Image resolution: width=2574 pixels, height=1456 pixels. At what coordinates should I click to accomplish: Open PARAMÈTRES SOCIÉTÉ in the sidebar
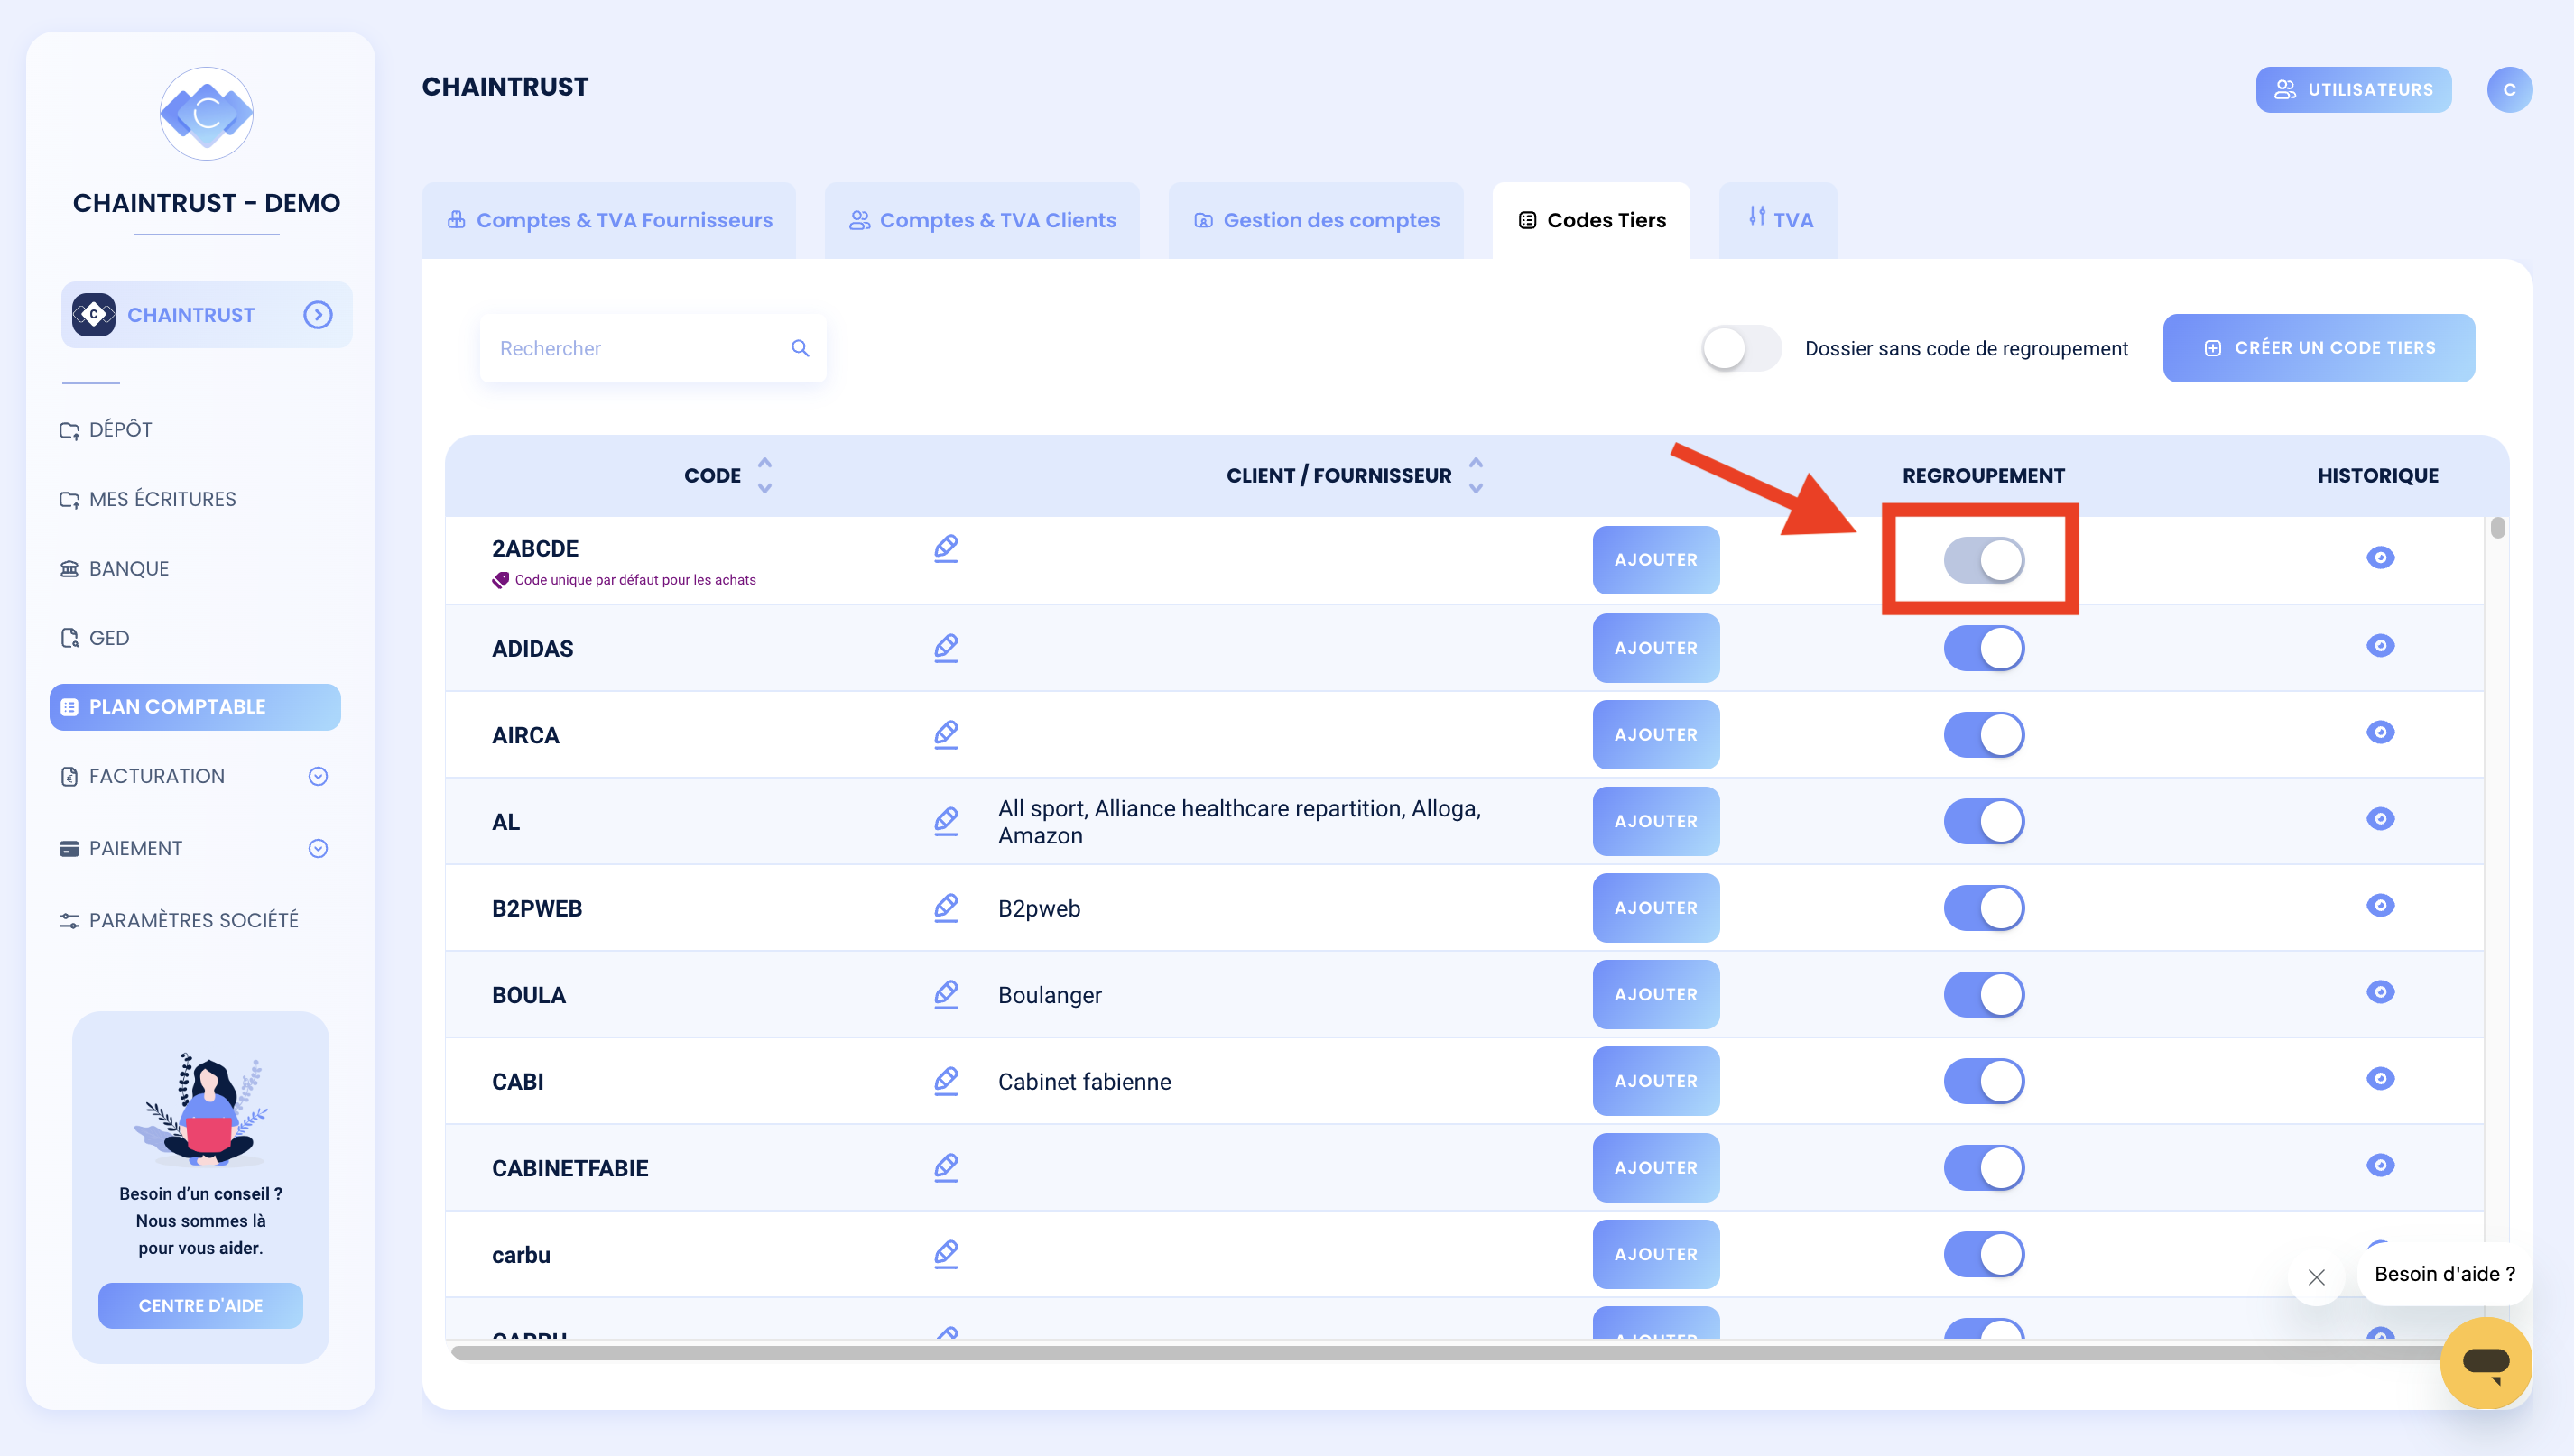click(181, 920)
